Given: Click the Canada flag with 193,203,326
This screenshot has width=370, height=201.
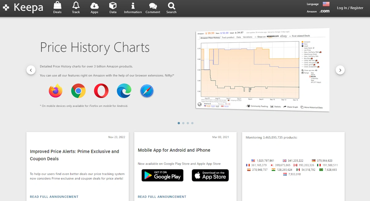Looking at the screenshot, I should (295, 165).
